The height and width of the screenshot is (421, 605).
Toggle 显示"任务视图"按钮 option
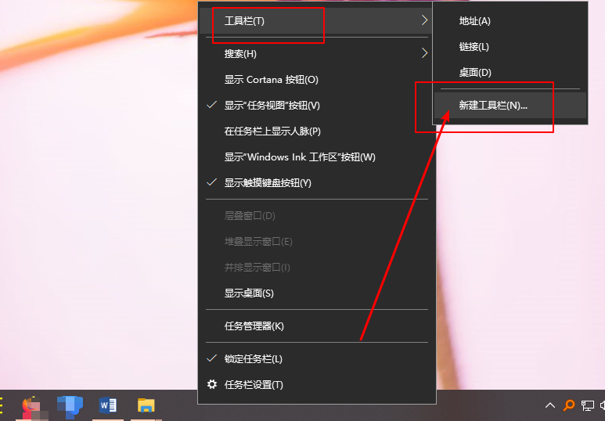pos(272,106)
